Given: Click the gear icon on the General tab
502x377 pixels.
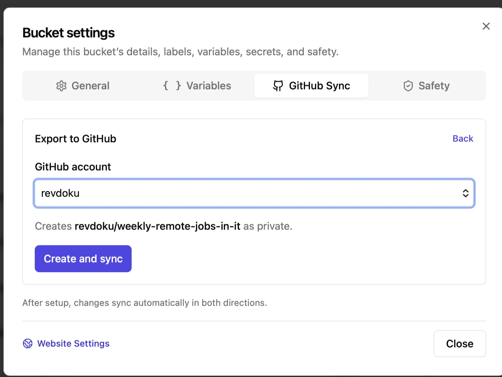Looking at the screenshot, I should (61, 86).
